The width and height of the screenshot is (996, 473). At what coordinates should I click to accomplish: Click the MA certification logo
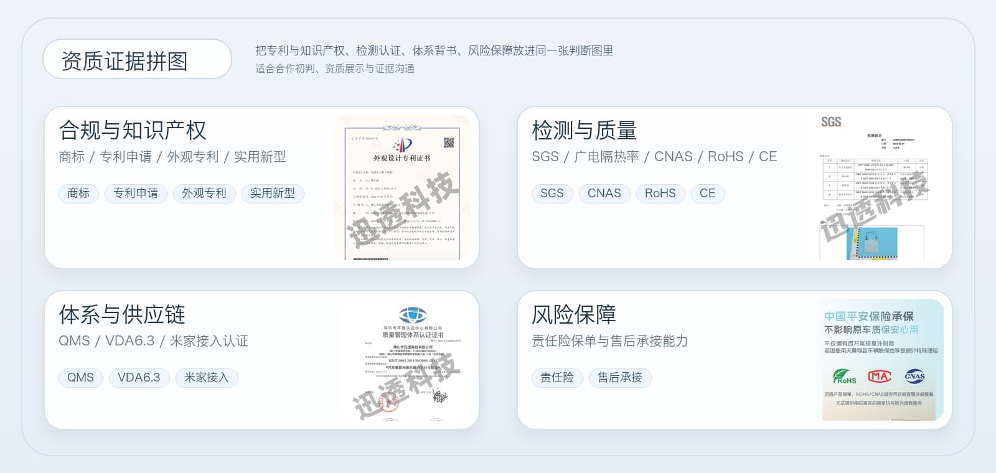click(x=880, y=377)
